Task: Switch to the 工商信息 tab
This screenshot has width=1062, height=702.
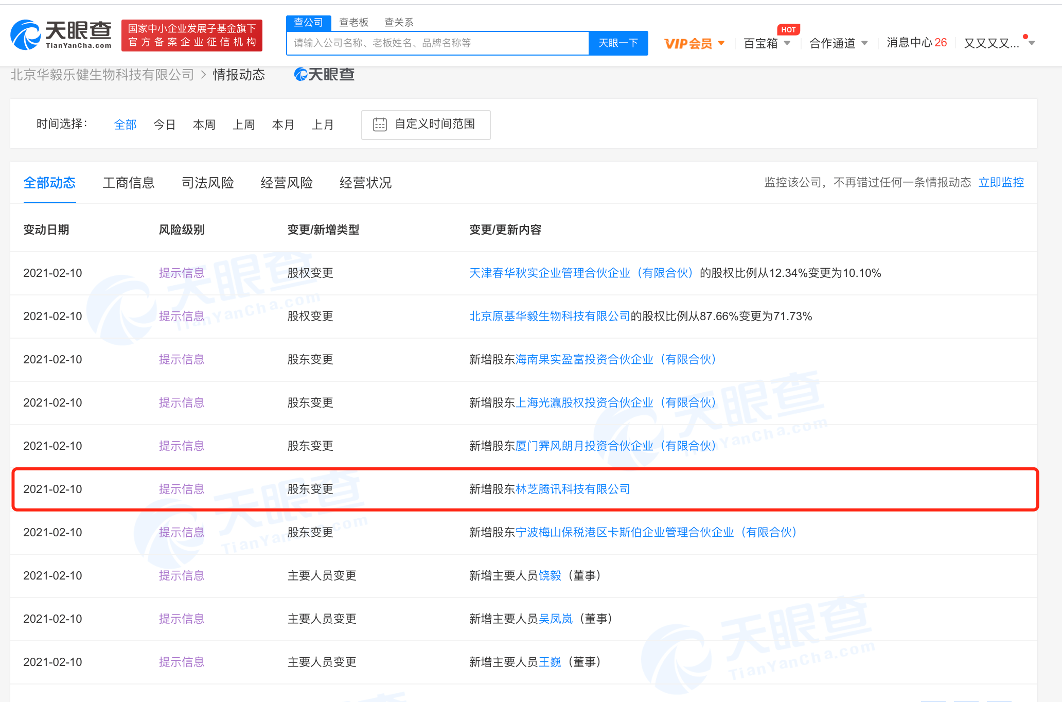Action: tap(128, 183)
